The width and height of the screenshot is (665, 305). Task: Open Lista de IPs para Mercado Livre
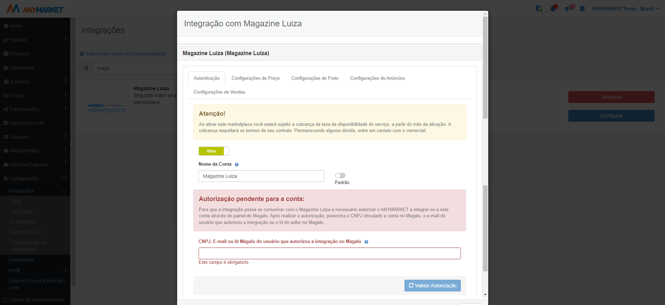(x=37, y=284)
